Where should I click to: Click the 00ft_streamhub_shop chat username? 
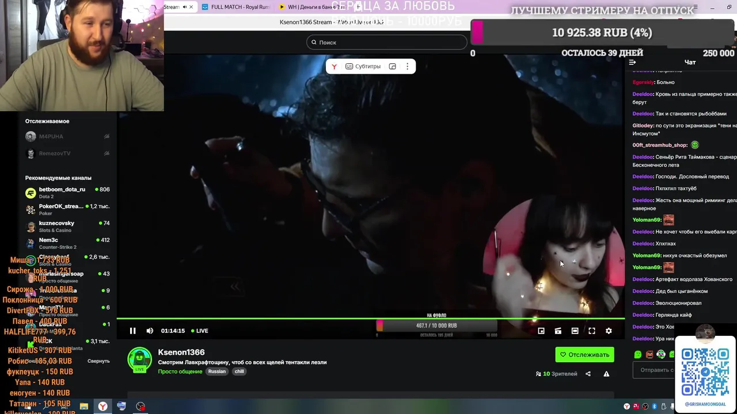[x=660, y=145]
